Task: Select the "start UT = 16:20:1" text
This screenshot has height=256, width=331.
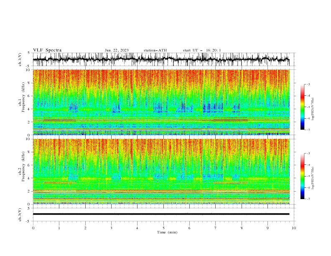Action: point(202,50)
